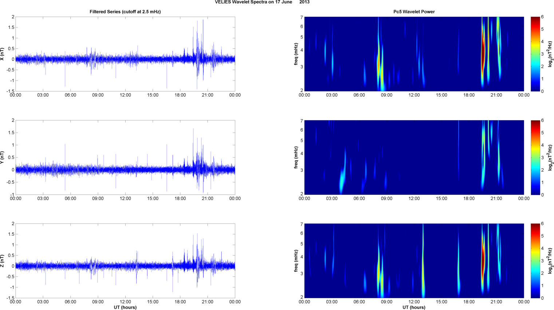Click the strong power streak near 13:00 in the bottom spectrogram
Viewport: 554px width, 310px height.
click(x=423, y=261)
